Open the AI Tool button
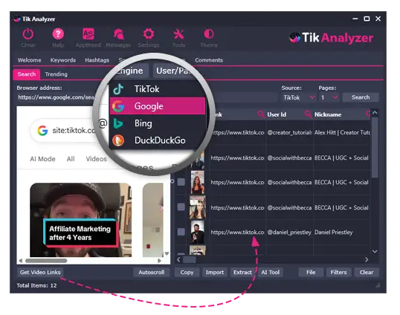 click(270, 272)
